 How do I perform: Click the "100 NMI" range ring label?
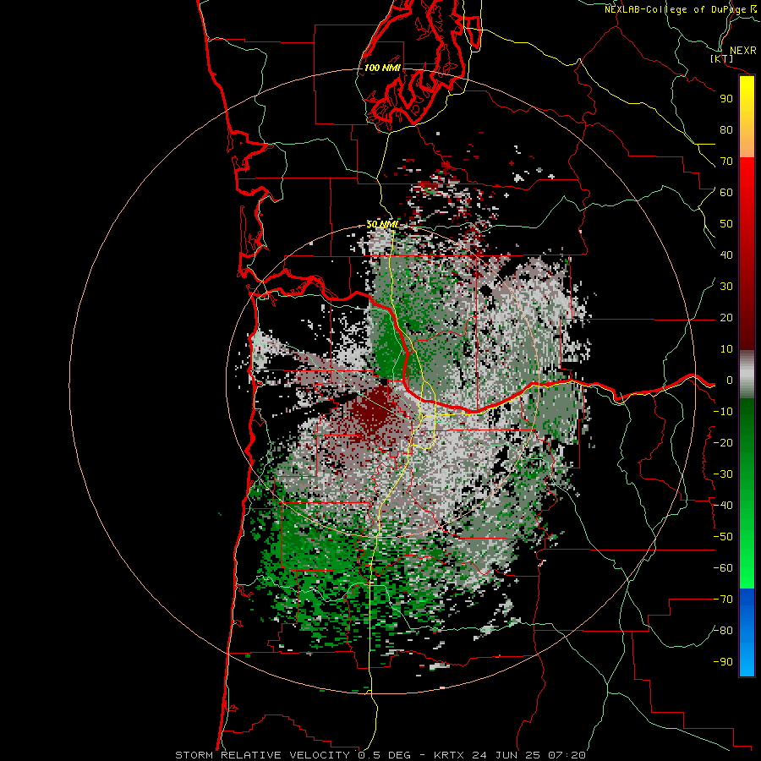382,68
